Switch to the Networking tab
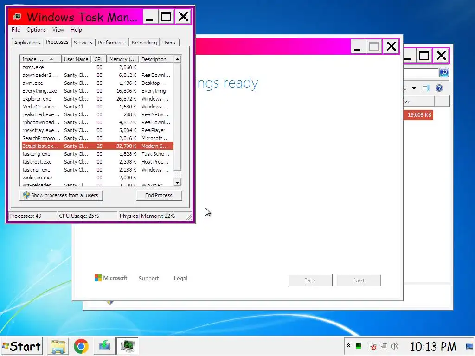Image resolution: width=475 pixels, height=356 pixels. (x=144, y=43)
